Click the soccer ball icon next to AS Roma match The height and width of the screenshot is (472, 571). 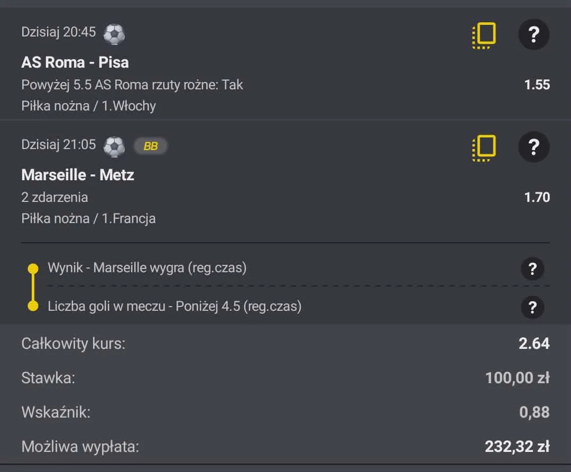point(115,33)
